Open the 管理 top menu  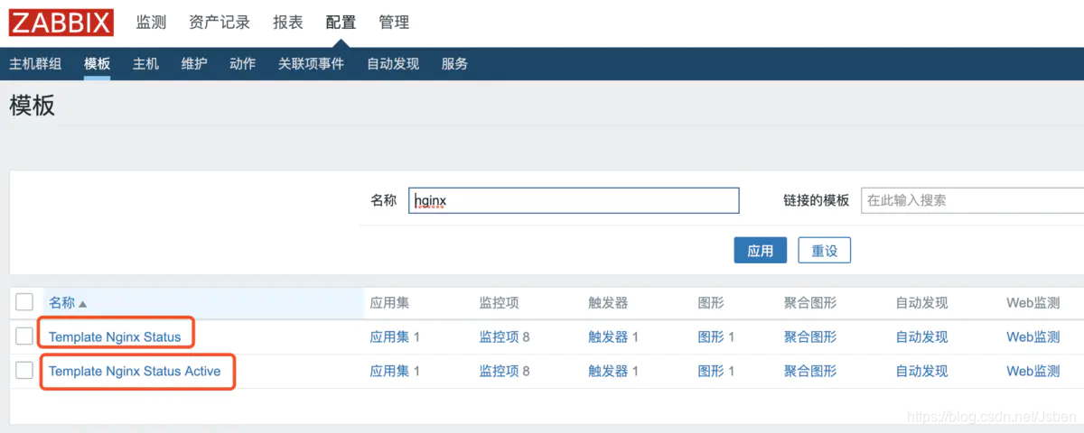(x=394, y=23)
